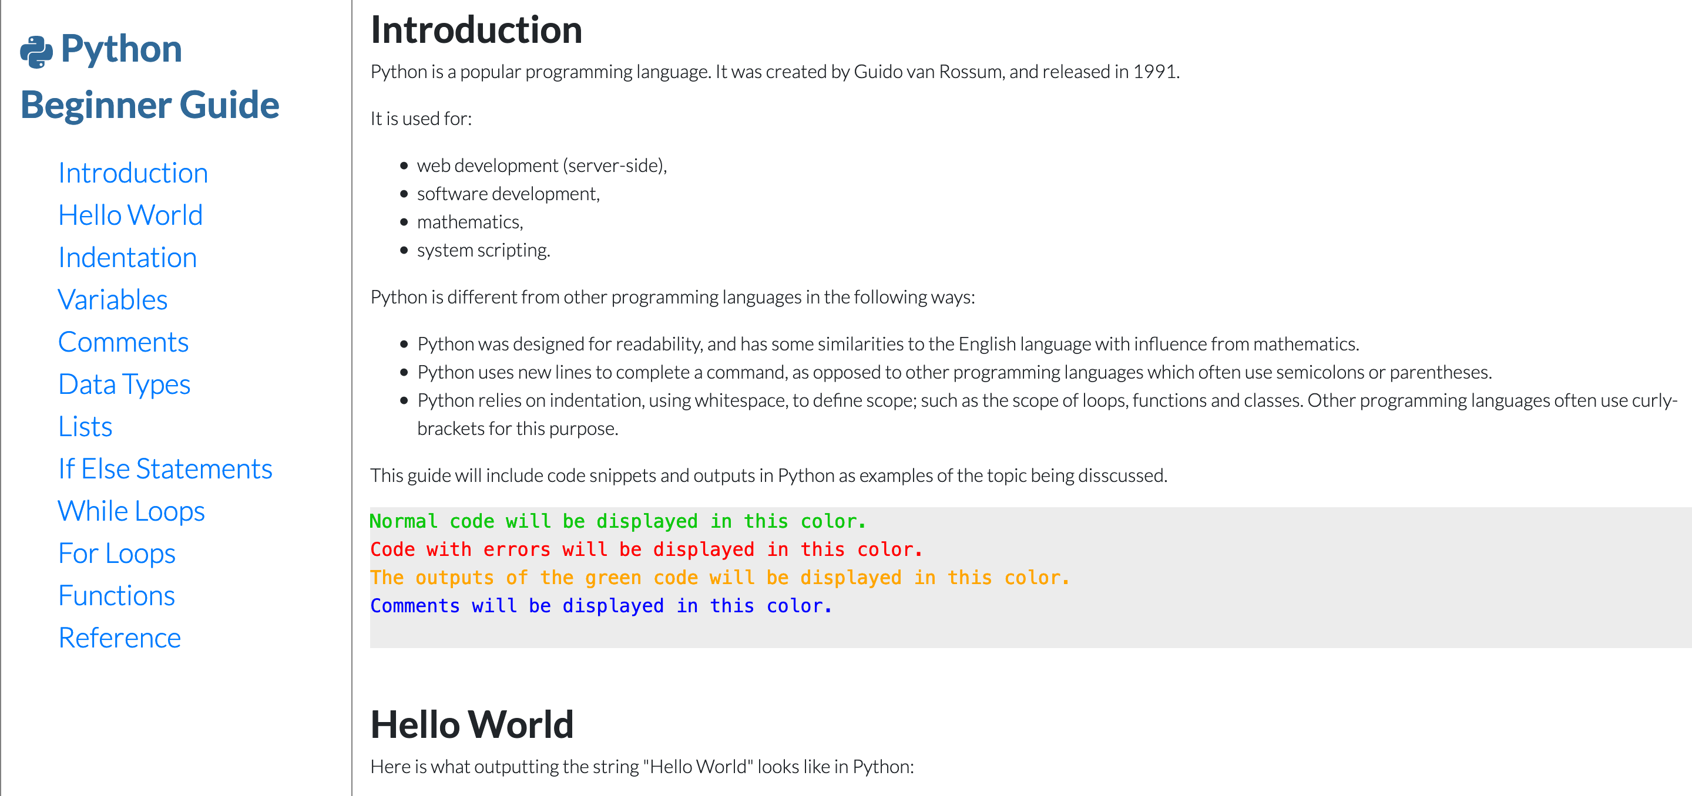Open the Lists sidebar link
Image resolution: width=1692 pixels, height=796 pixels.
coord(85,427)
